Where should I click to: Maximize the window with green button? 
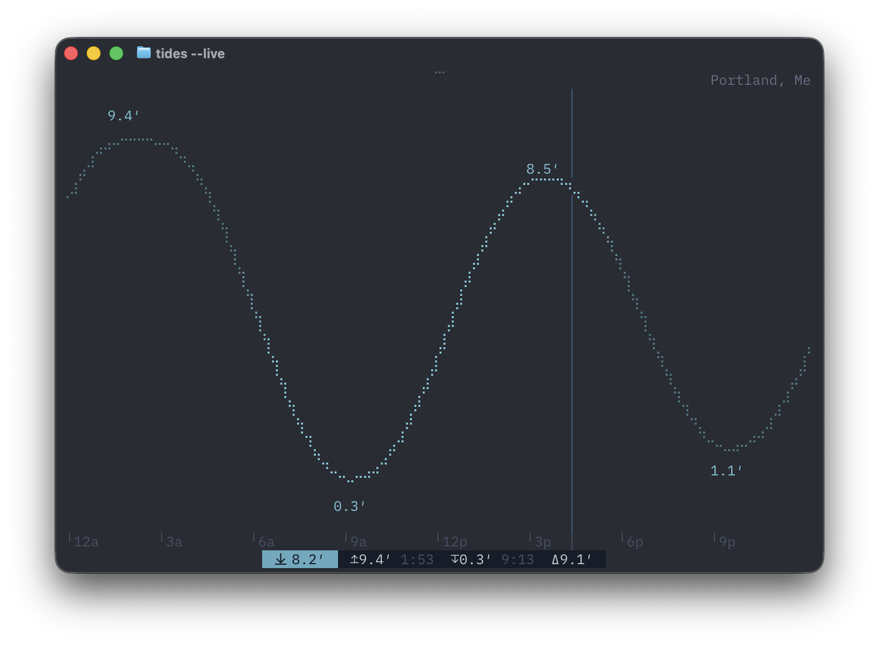click(116, 53)
